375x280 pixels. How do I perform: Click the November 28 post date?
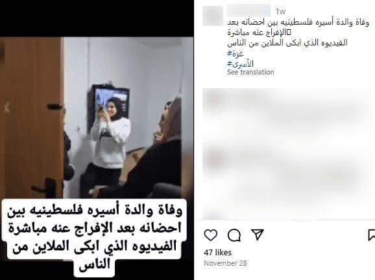click(225, 263)
